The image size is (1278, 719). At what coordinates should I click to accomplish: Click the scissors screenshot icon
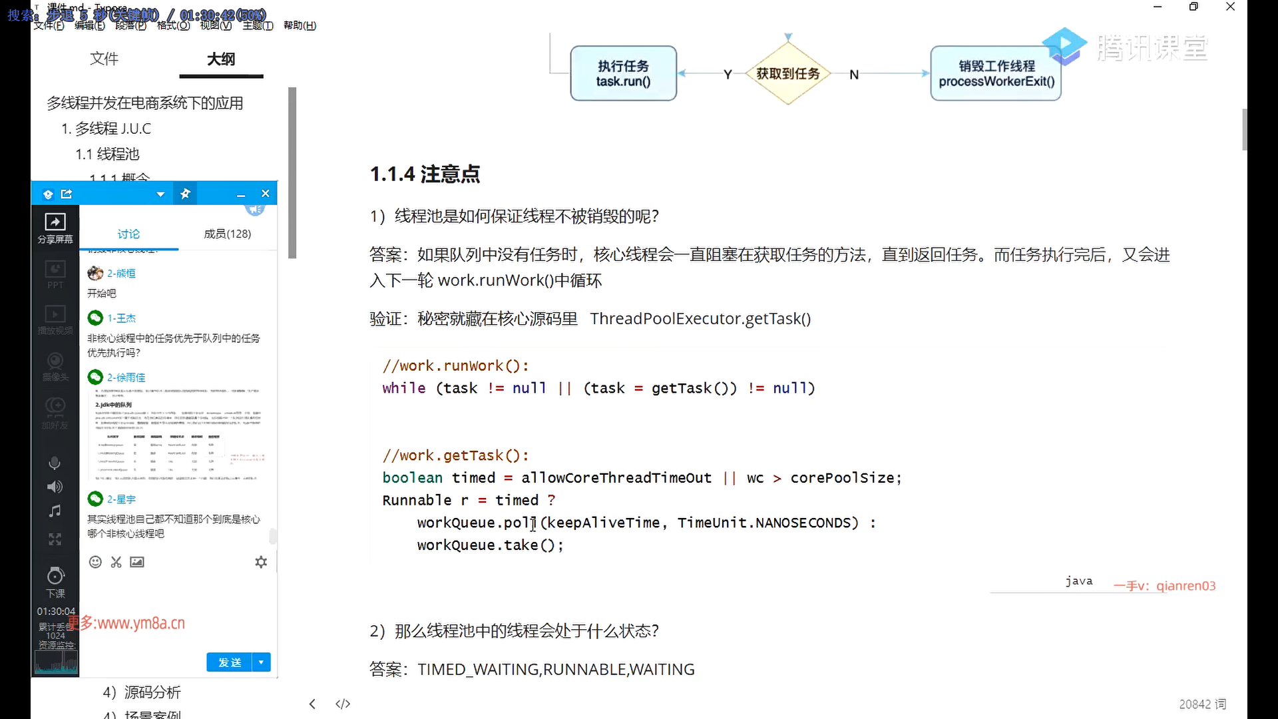coord(116,562)
